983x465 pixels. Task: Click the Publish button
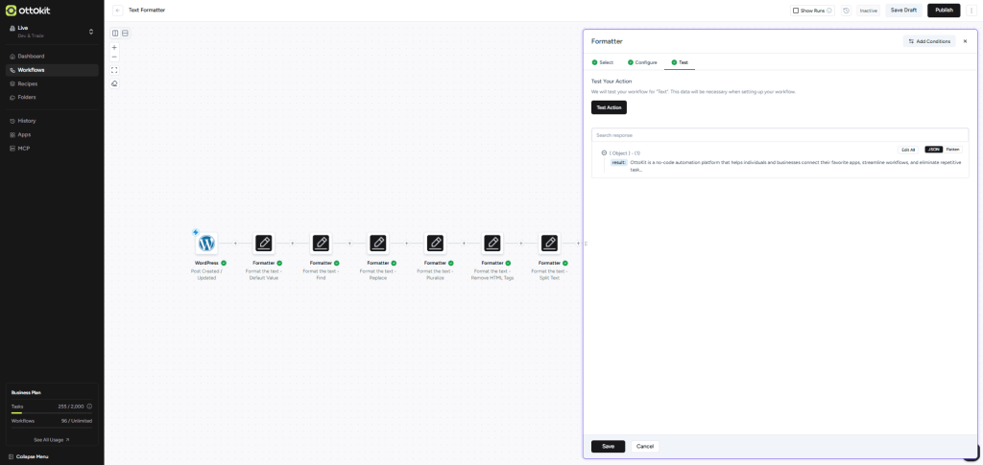pyautogui.click(x=943, y=11)
